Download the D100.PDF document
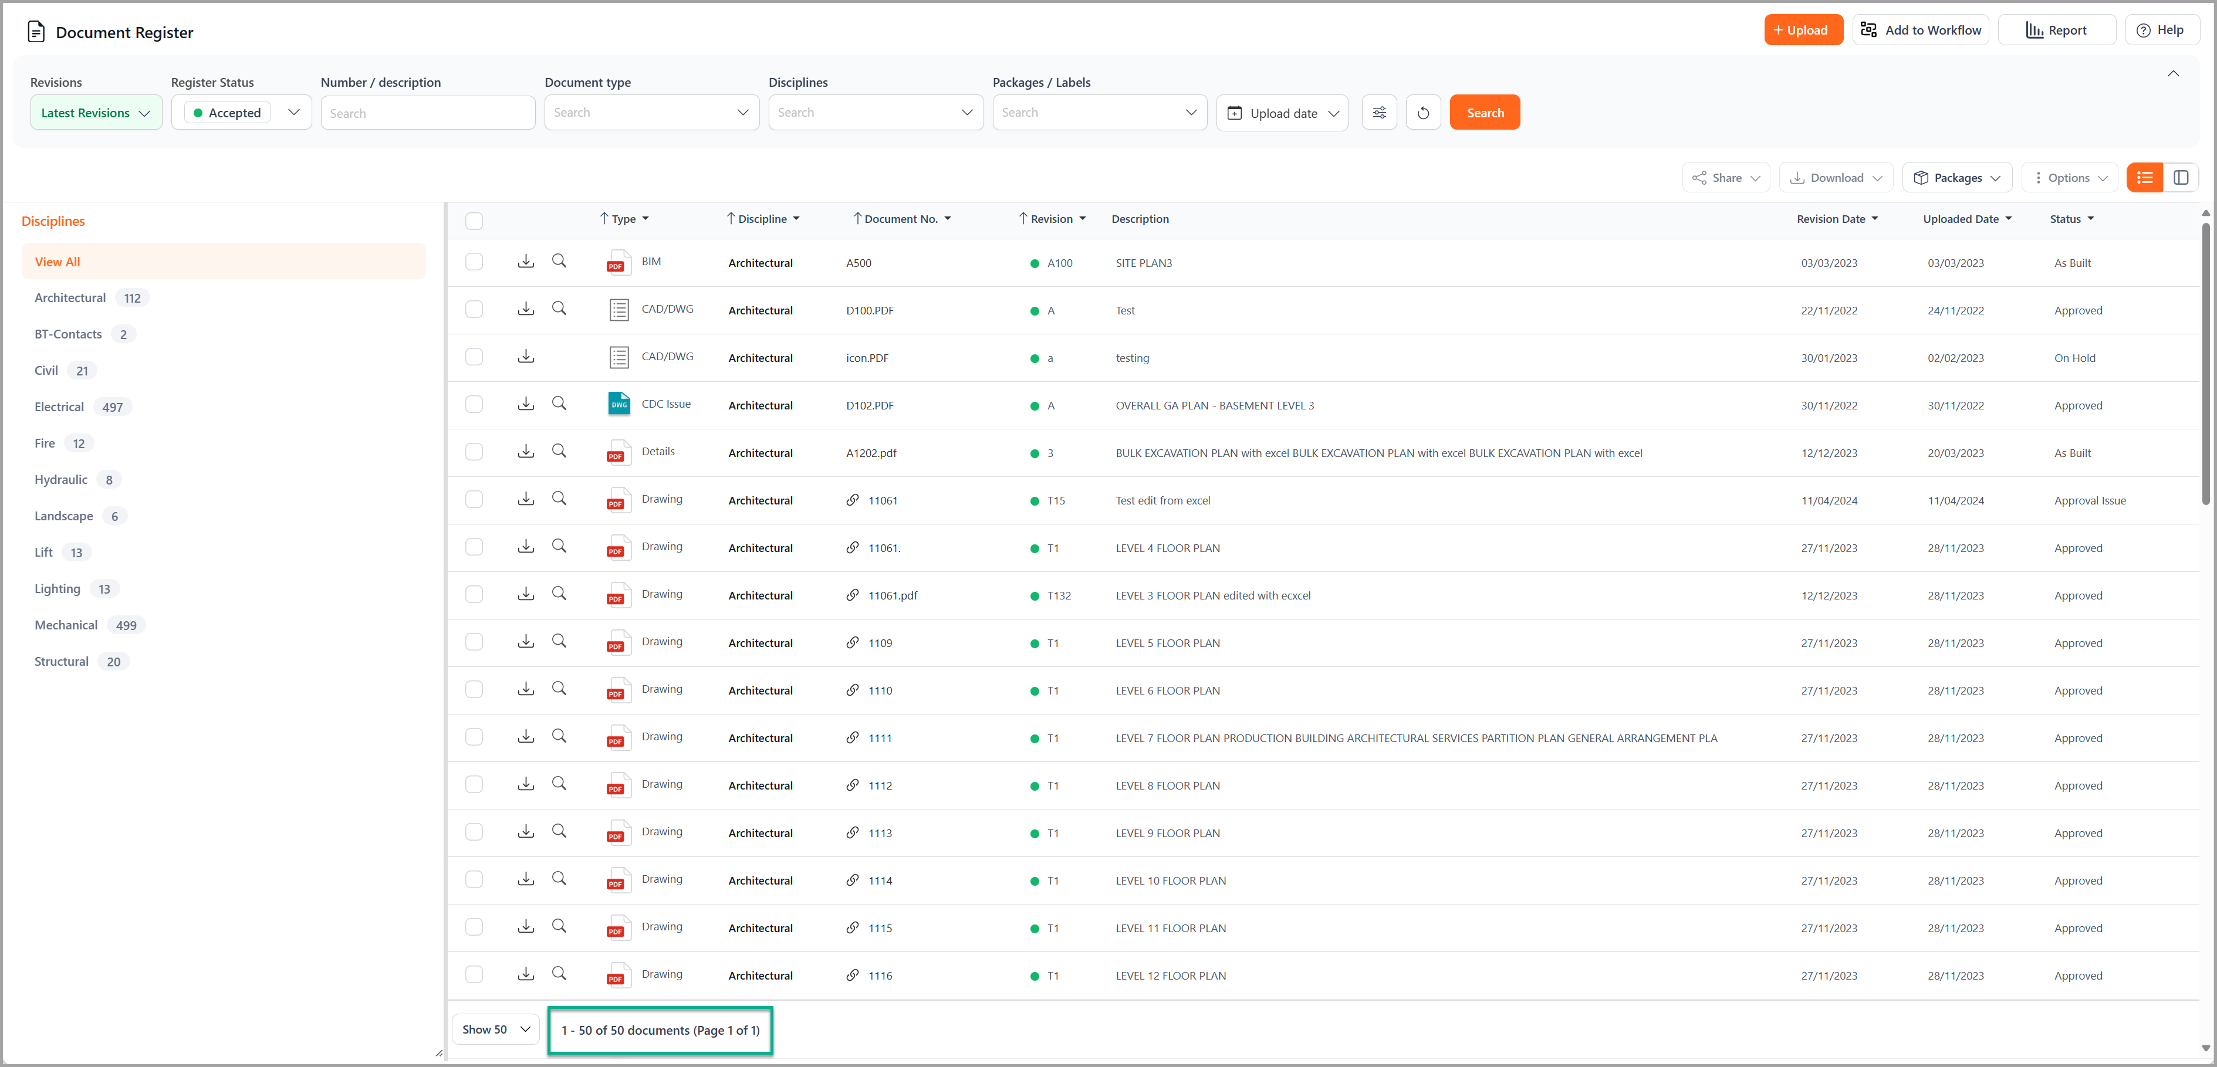The image size is (2217, 1067). pyautogui.click(x=526, y=308)
